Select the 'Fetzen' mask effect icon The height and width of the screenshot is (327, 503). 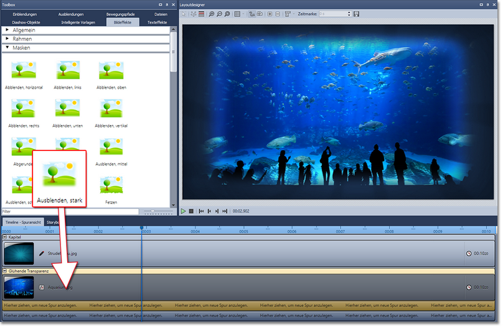(111, 185)
